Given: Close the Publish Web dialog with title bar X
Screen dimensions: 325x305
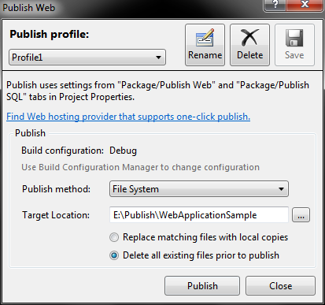Looking at the screenshot, I should click(x=305, y=6).
